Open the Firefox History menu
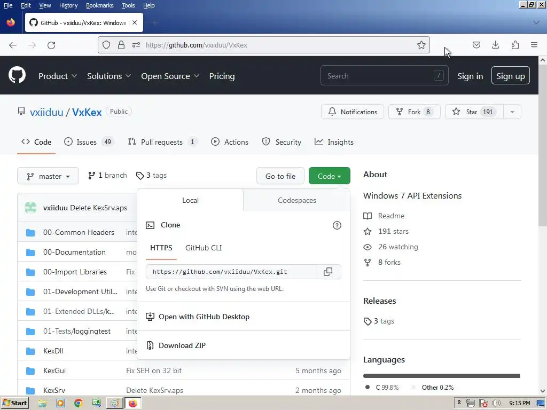 [x=68, y=5]
